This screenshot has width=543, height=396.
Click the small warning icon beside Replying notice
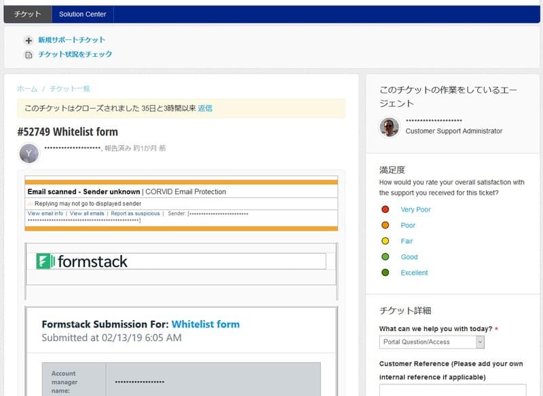tap(30, 203)
